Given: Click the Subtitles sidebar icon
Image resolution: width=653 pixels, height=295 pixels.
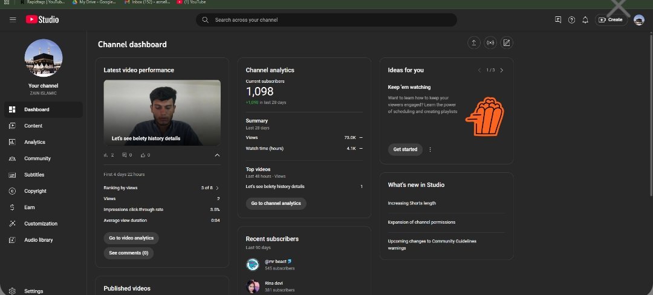Looking at the screenshot, I should 12,175.
